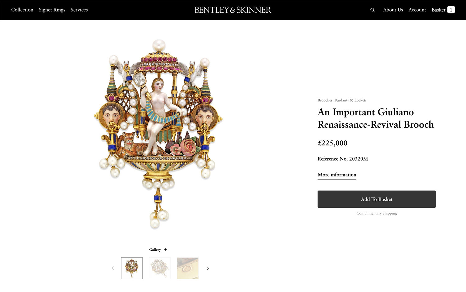Click the previous gallery arrow
Viewport: 466px width, 292px height.
pos(113,268)
